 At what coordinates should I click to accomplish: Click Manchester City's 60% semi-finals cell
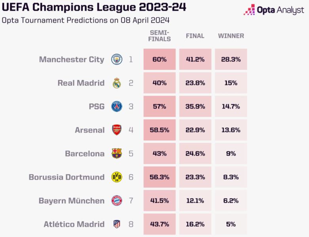160,60
